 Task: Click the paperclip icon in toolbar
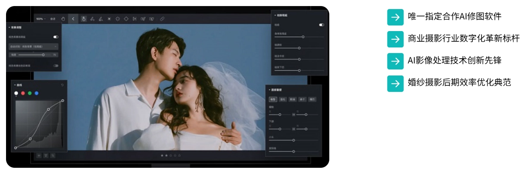click(162, 19)
